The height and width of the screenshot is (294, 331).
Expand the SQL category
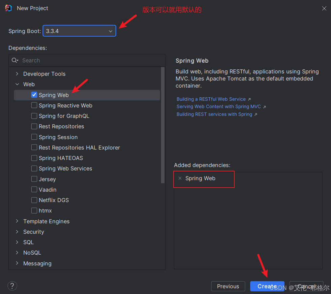click(17, 242)
